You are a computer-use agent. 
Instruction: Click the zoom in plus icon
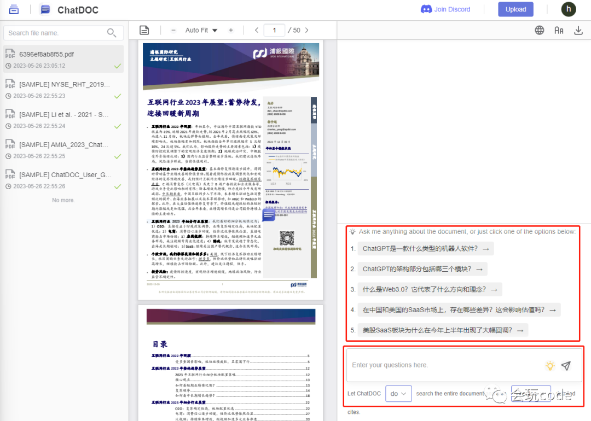click(x=231, y=30)
